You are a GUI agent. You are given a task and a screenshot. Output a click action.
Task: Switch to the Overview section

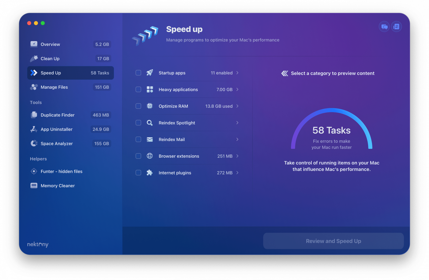click(x=50, y=44)
